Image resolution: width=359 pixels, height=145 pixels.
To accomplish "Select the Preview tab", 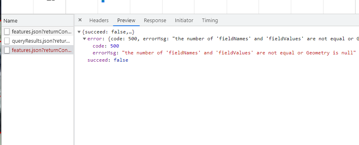I will pyautogui.click(x=126, y=21).
